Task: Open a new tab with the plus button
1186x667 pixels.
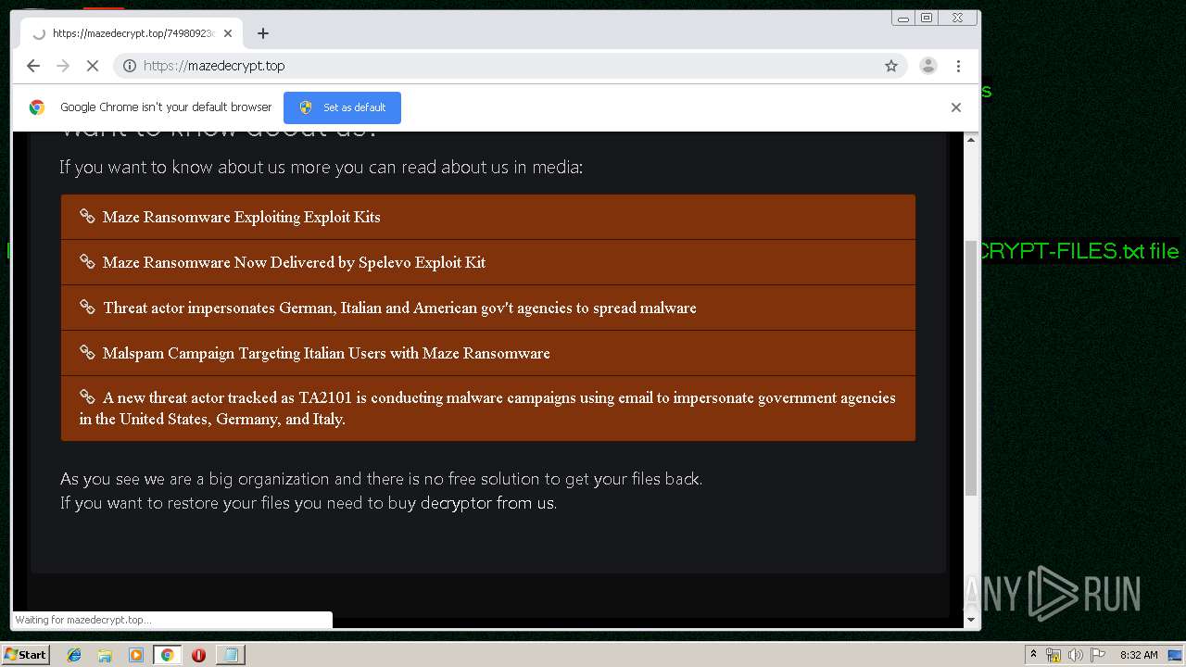Action: (x=263, y=33)
